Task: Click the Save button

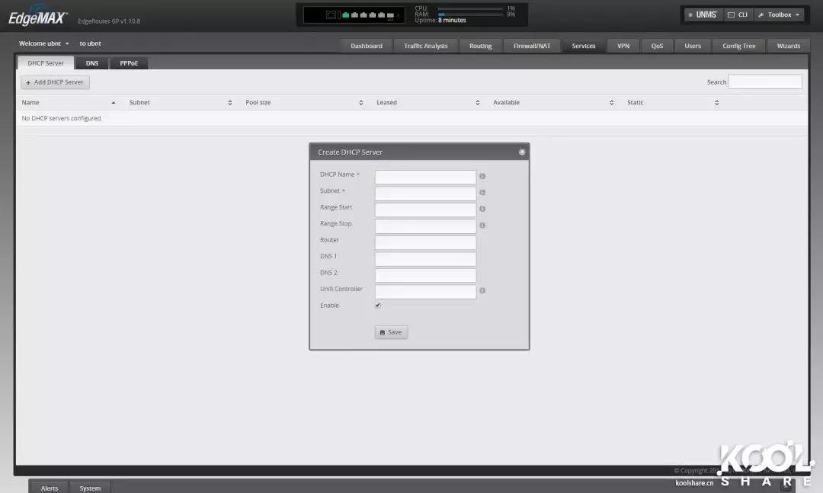Action: (391, 332)
